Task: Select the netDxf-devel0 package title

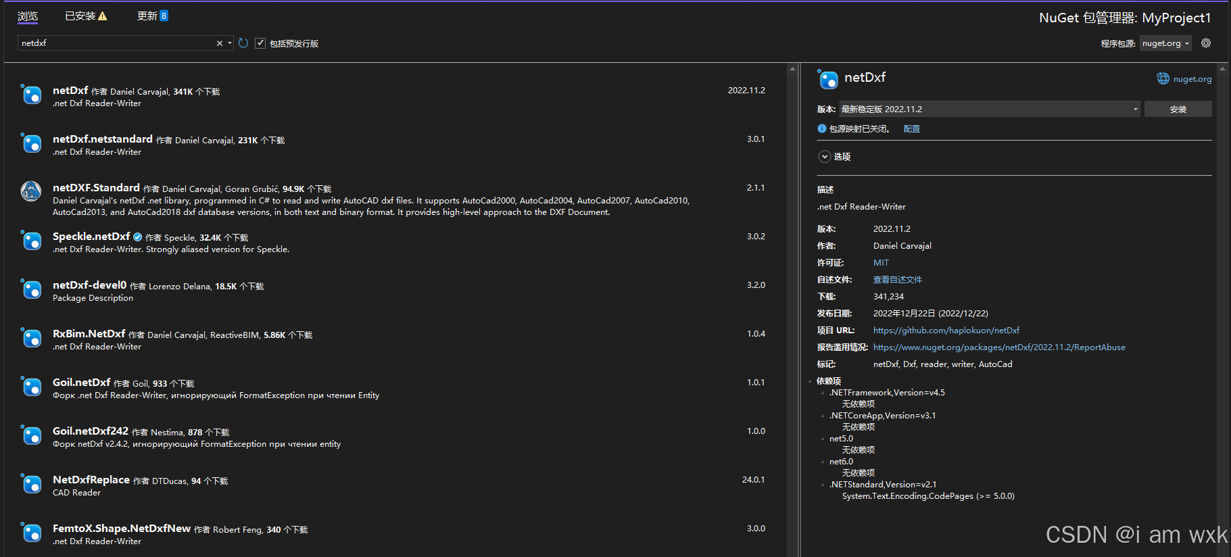Action: 90,285
